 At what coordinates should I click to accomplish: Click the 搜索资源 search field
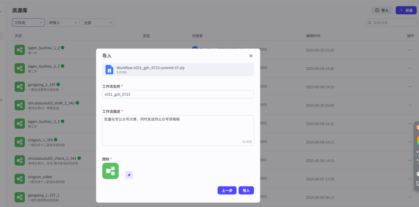391,23
